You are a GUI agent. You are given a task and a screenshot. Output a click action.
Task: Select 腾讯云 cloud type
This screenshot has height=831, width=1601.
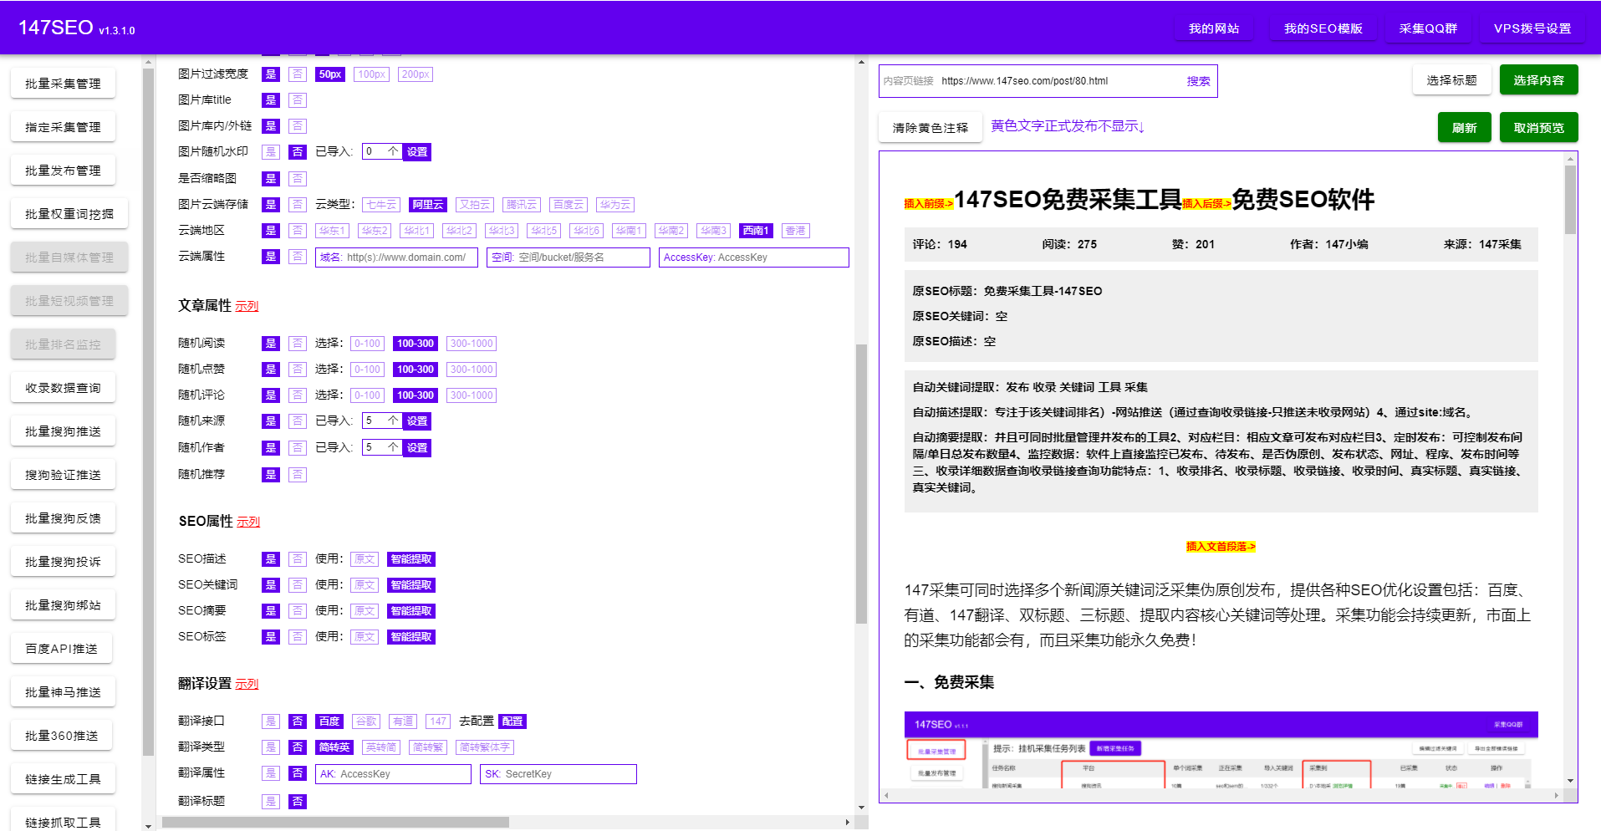click(x=522, y=205)
